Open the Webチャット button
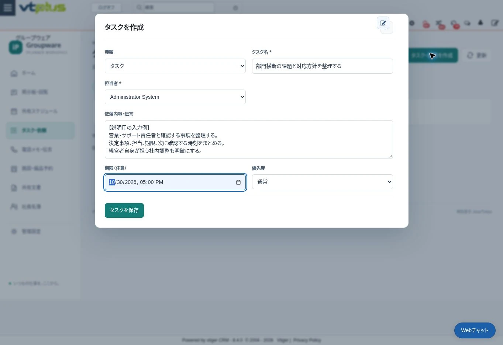The width and height of the screenshot is (503, 345). (475, 331)
